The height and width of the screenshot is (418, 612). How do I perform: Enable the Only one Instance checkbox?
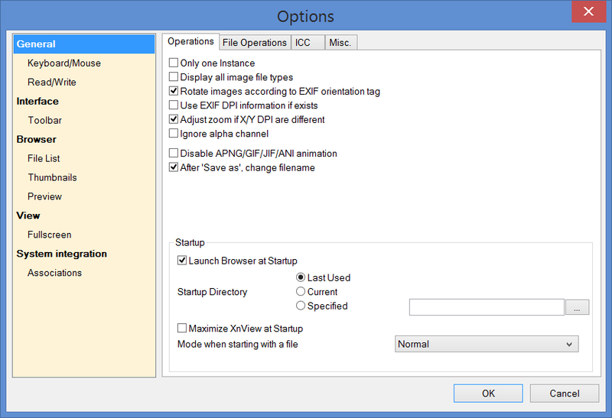pos(174,63)
